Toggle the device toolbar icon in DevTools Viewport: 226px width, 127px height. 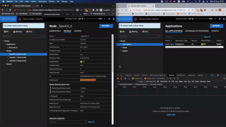[x=121, y=75]
